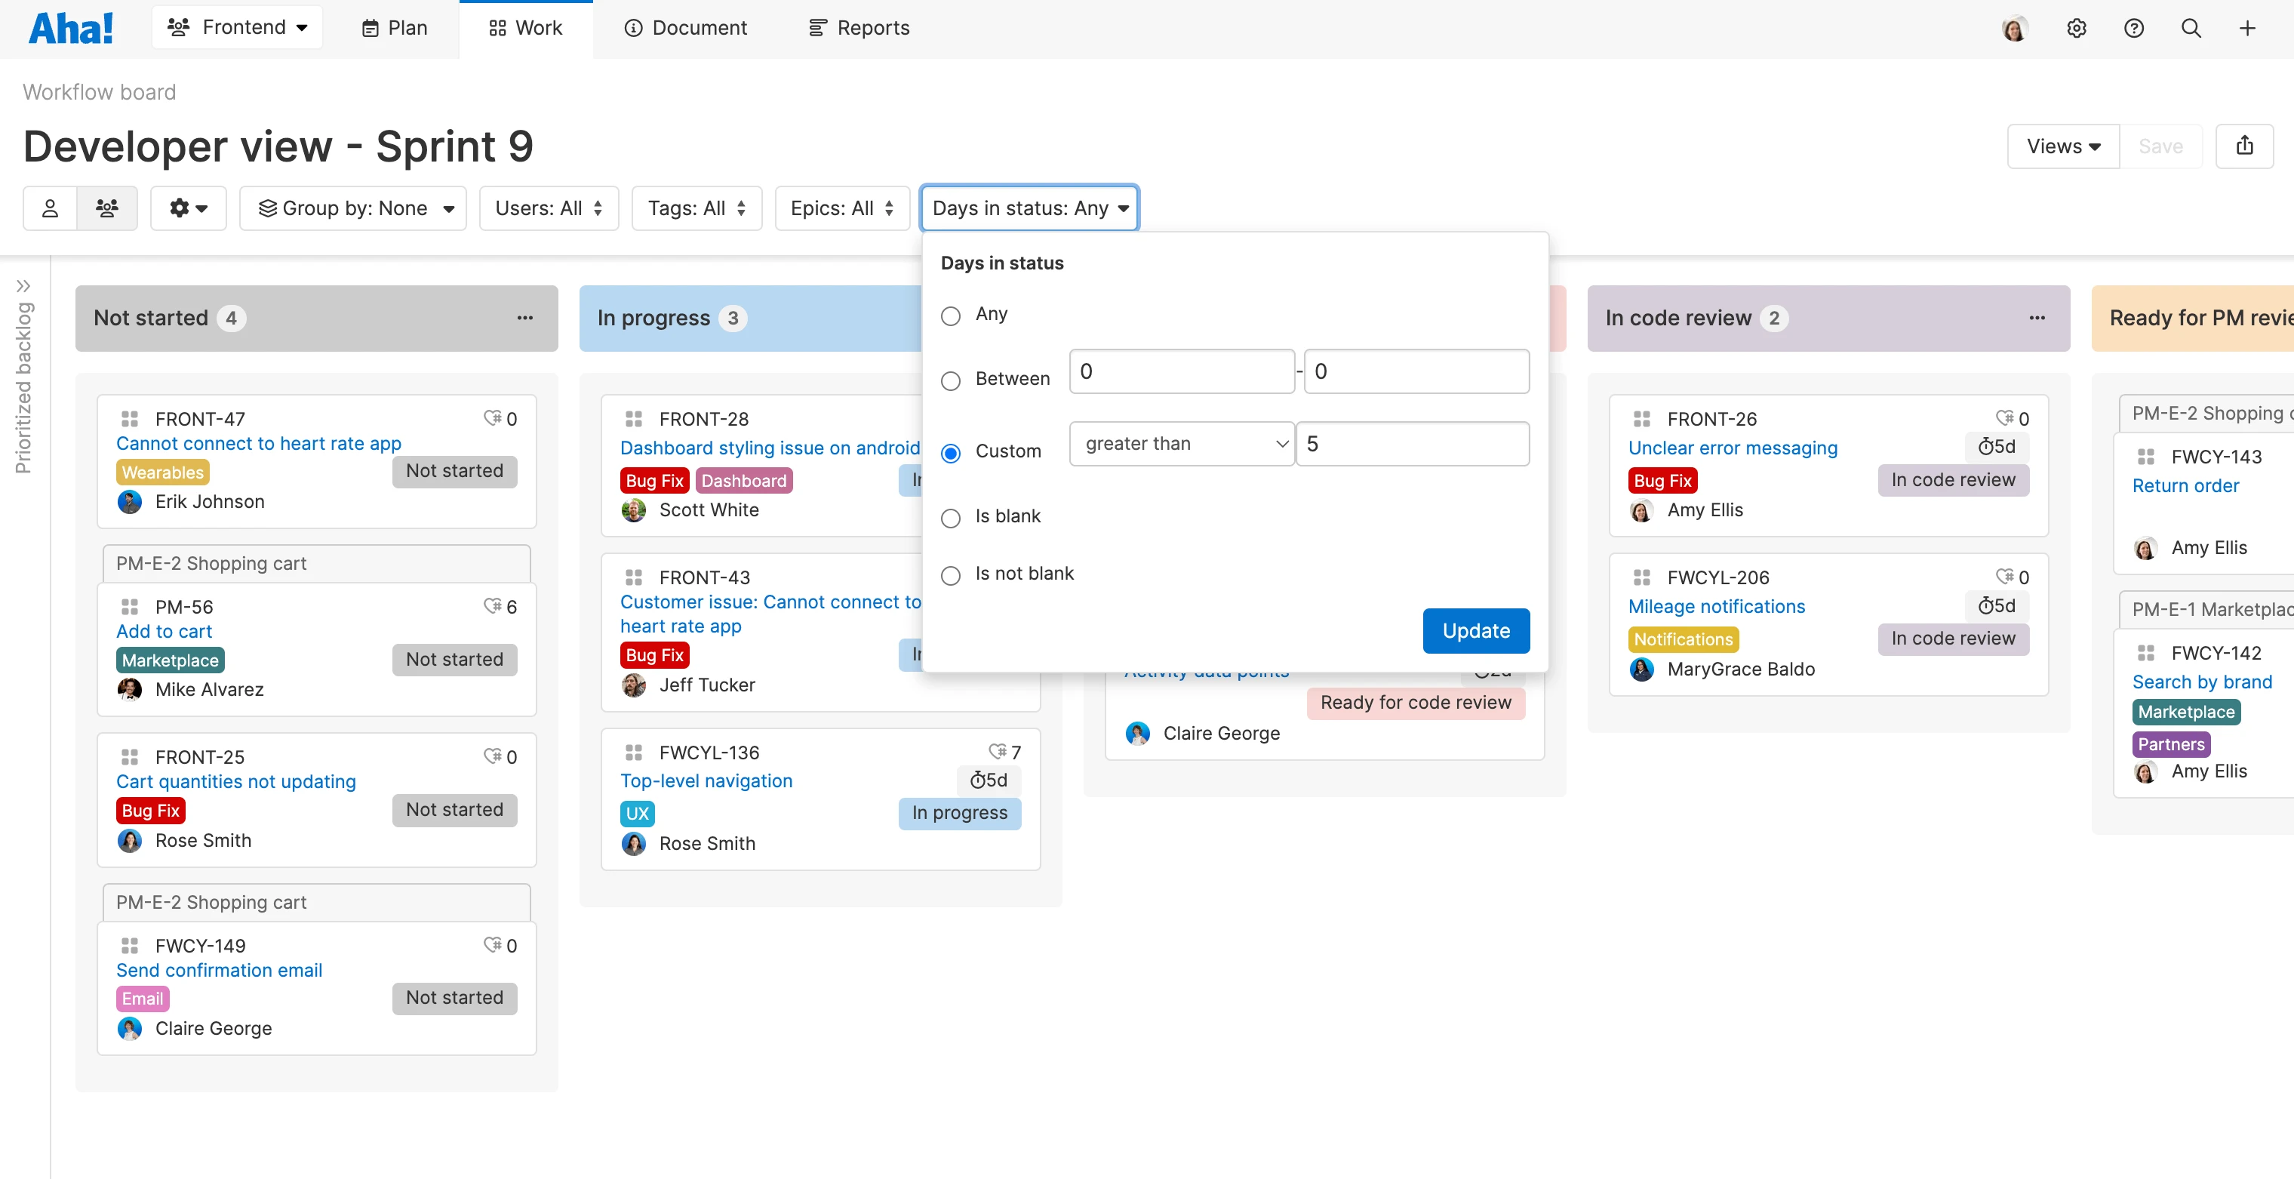Switch to single-user view icon
This screenshot has width=2294, height=1179.
(51, 208)
